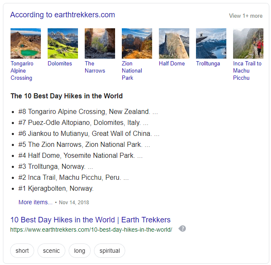Open '10 Best Day Hikes in the World' result
271x265 pixels.
point(90,220)
